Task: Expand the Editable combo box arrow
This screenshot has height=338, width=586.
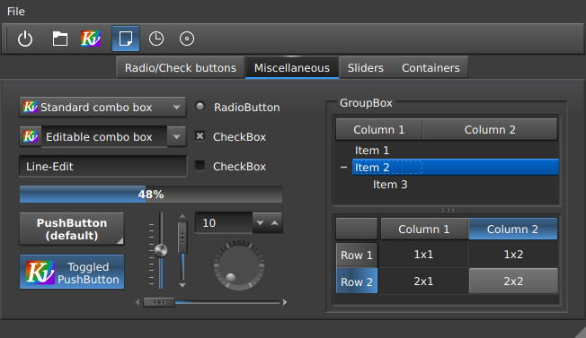Action: click(176, 137)
